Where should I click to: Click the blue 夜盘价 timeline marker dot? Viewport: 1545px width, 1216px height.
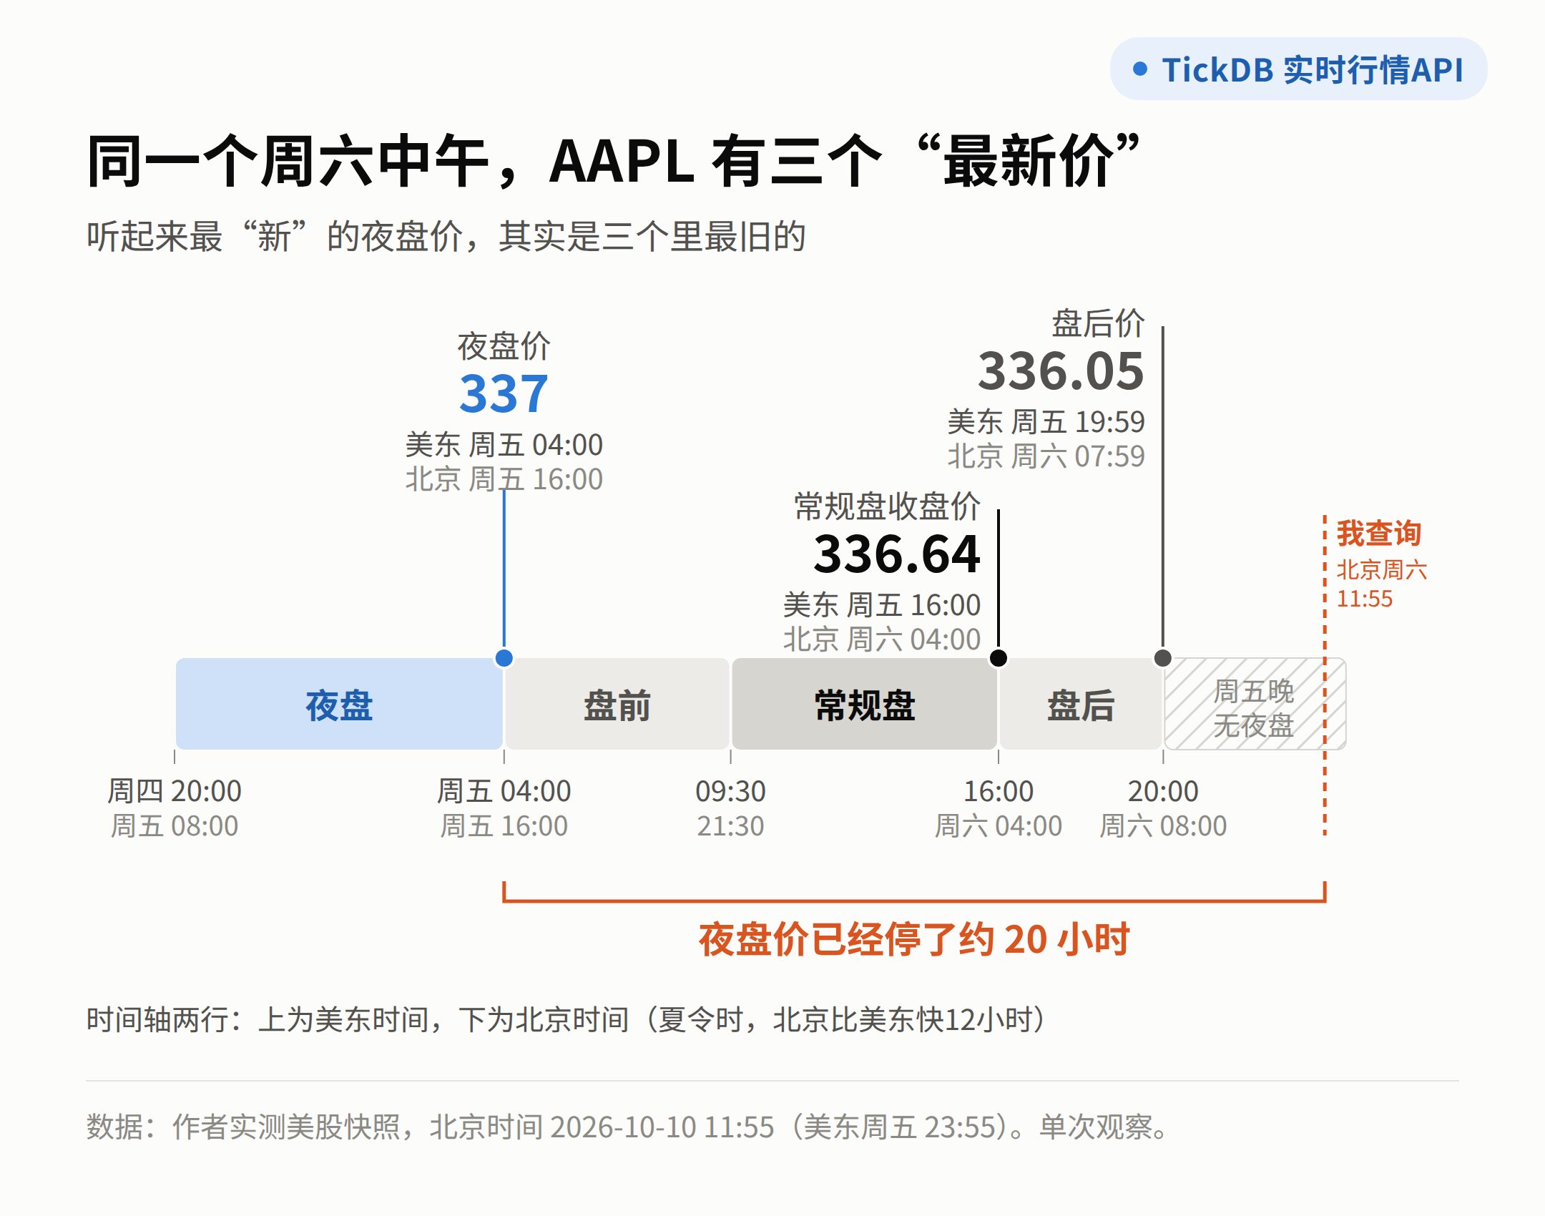504,658
